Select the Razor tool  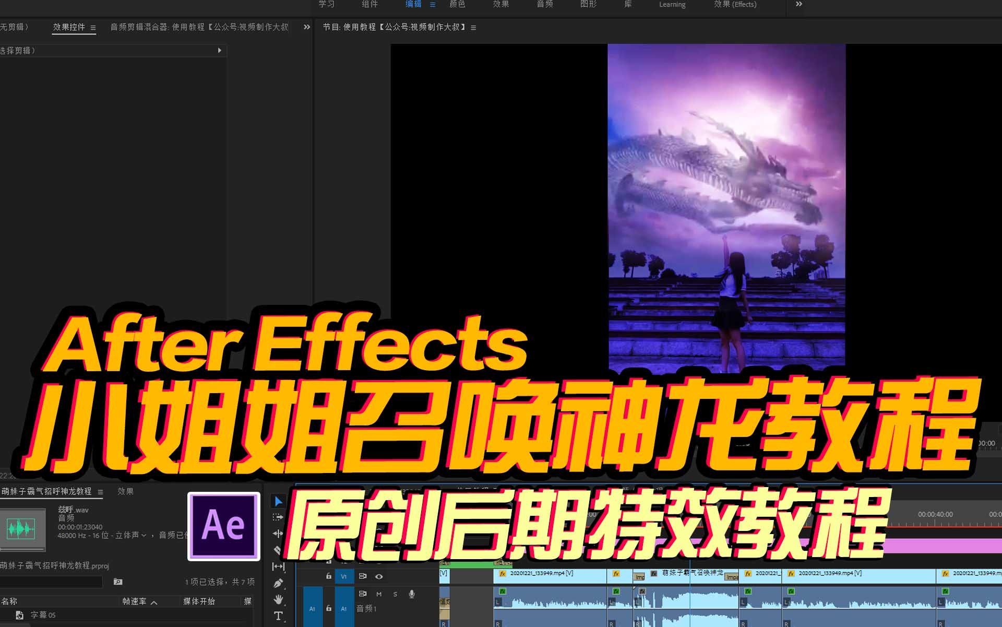coord(278,550)
